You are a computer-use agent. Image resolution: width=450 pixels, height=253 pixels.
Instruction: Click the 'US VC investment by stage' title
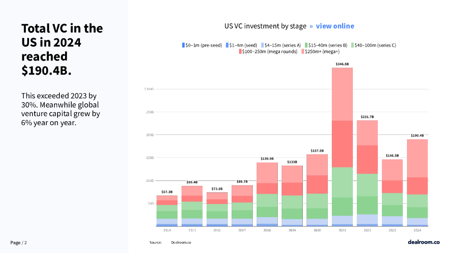click(x=265, y=26)
